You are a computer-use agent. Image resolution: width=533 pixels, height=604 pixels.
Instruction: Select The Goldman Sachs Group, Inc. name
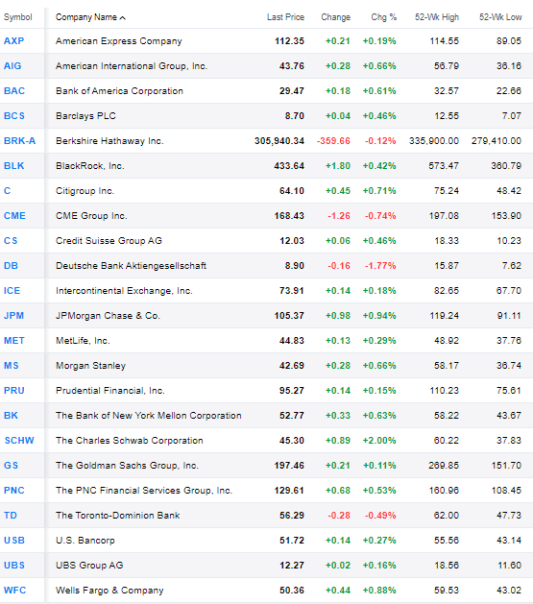tap(127, 466)
